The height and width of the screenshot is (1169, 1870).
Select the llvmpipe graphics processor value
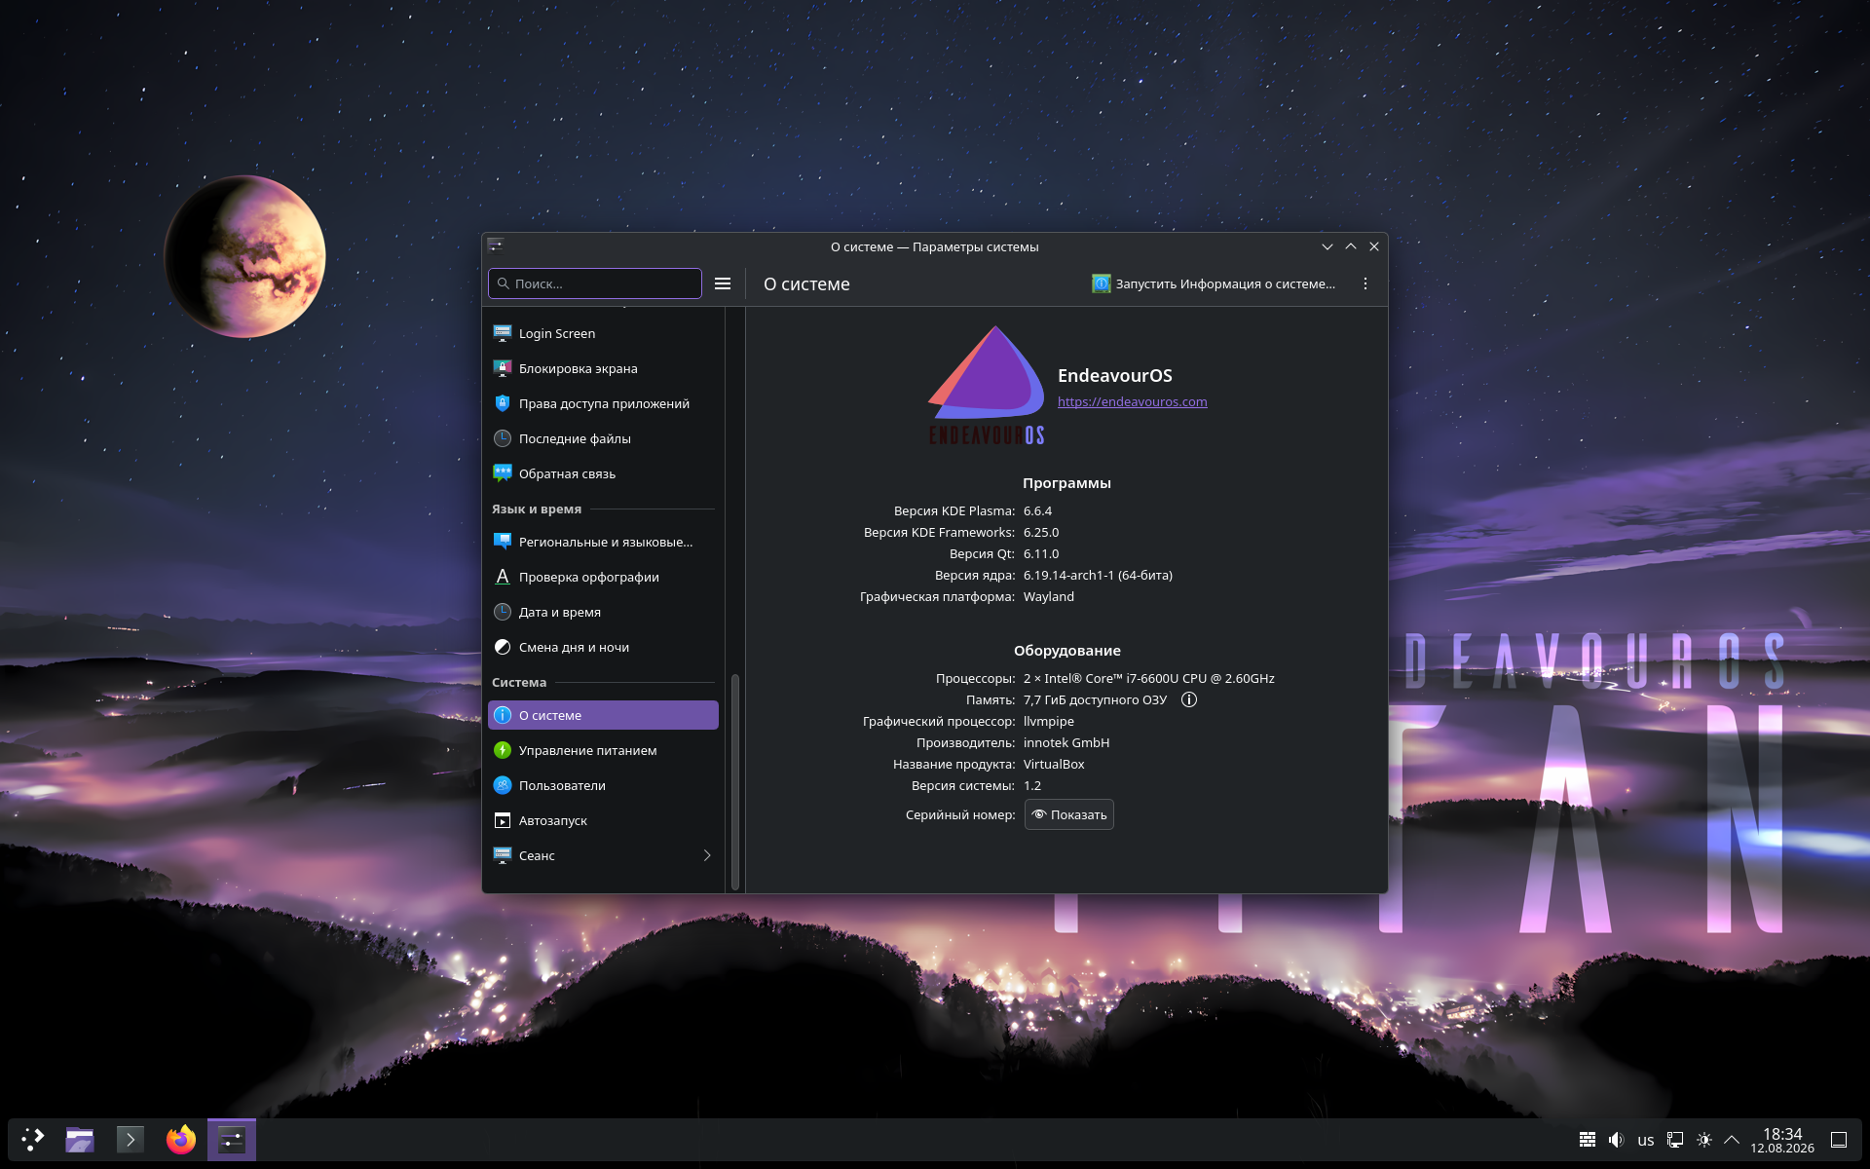(1049, 721)
